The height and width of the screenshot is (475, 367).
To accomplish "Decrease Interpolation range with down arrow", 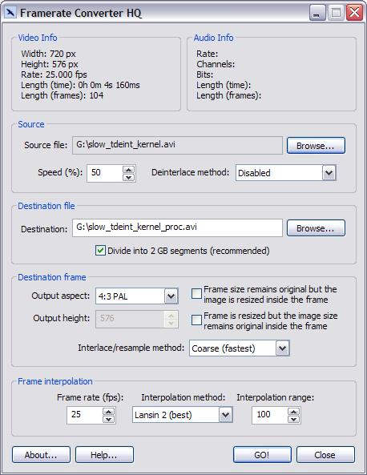I will [293, 419].
